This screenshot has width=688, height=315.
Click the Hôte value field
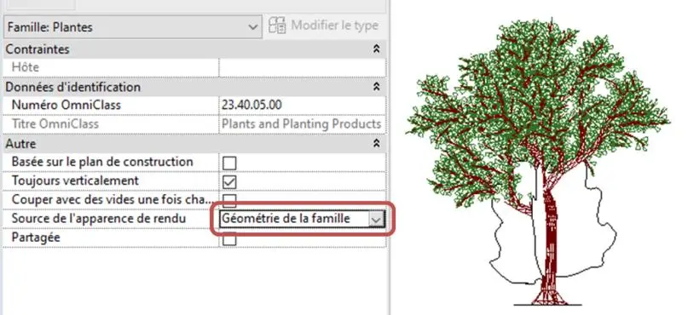(x=303, y=67)
